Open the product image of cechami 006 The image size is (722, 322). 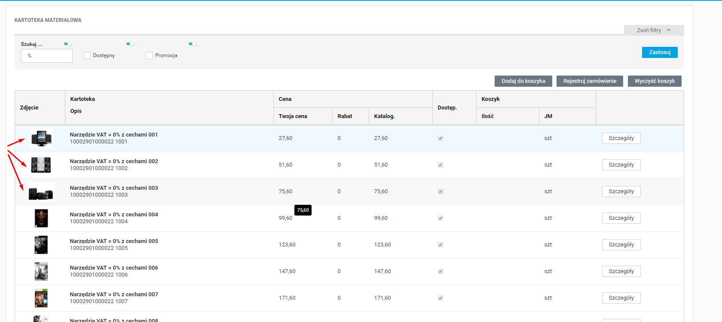(41, 271)
